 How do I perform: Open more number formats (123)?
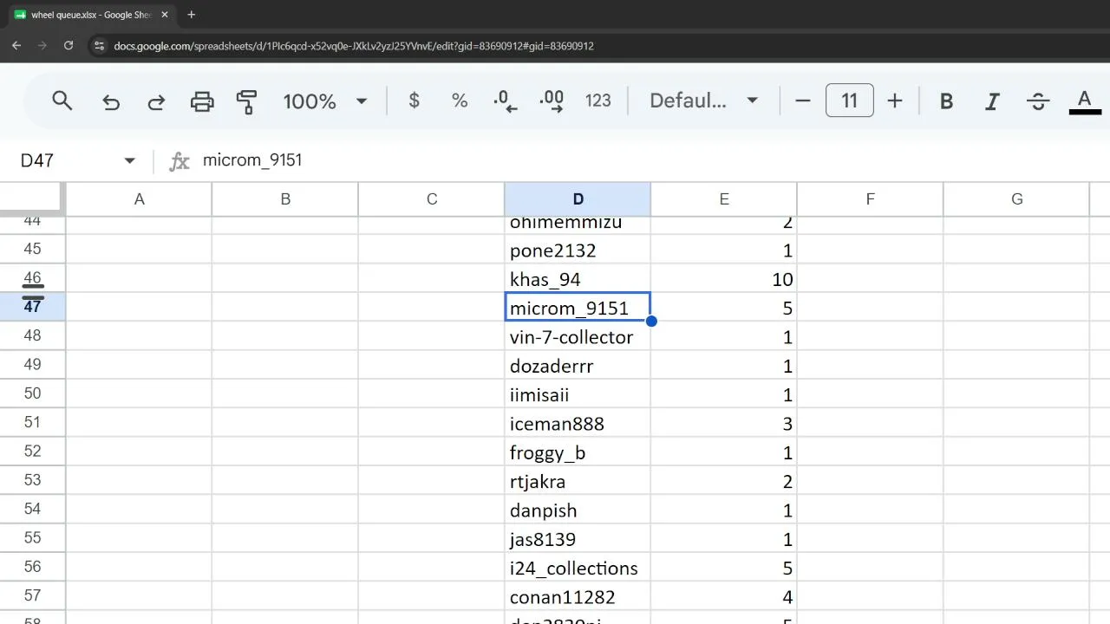point(598,101)
